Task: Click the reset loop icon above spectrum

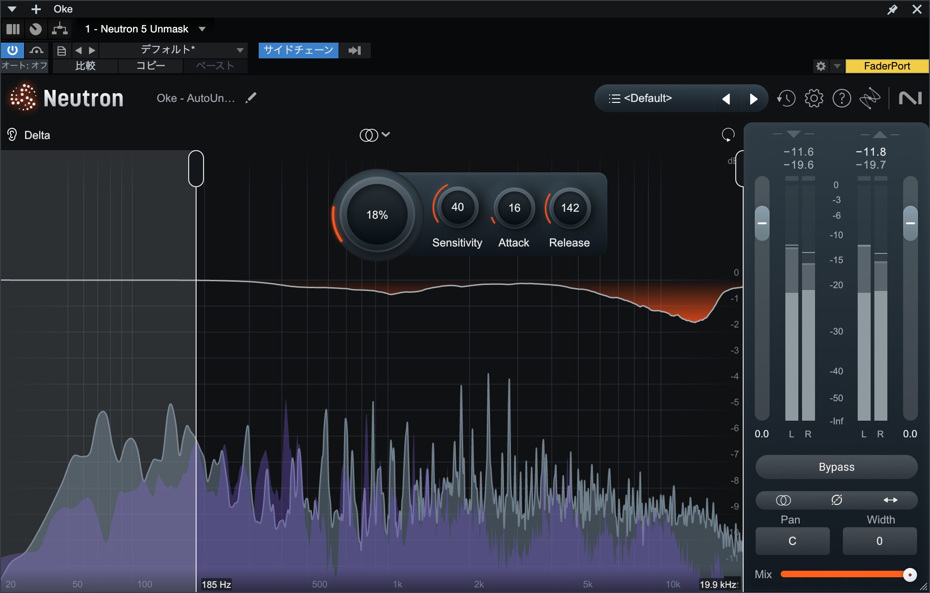Action: point(728,135)
